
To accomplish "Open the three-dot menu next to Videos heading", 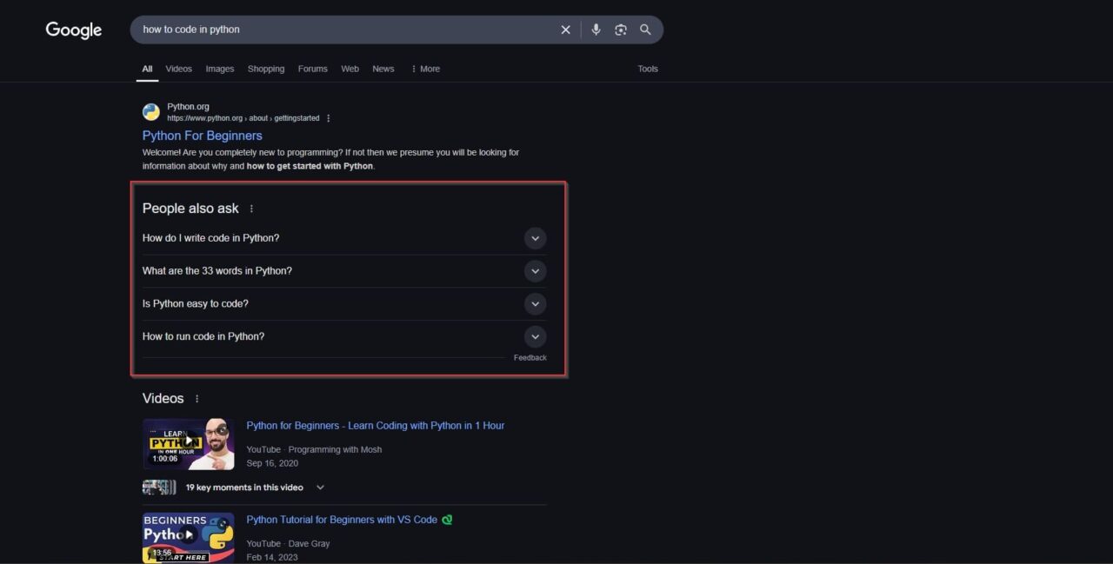I will click(197, 398).
